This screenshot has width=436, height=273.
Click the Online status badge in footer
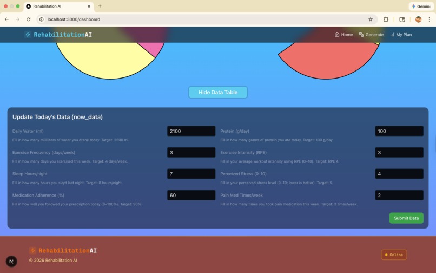[394, 255]
